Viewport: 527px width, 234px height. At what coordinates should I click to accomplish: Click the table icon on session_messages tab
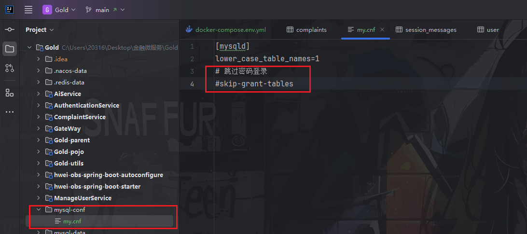pyautogui.click(x=399, y=29)
